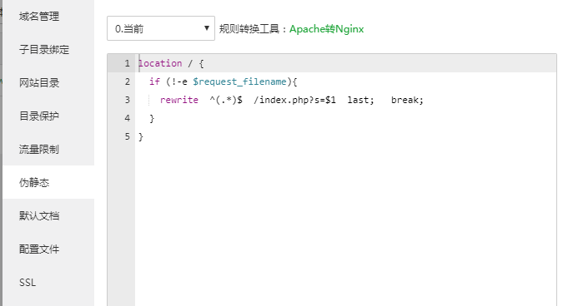Click the 规则转换工具 label
The width and height of the screenshot is (563, 306).
click(249, 29)
